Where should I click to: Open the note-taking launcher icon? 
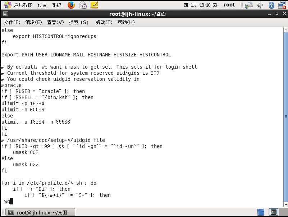(x=95, y=5)
